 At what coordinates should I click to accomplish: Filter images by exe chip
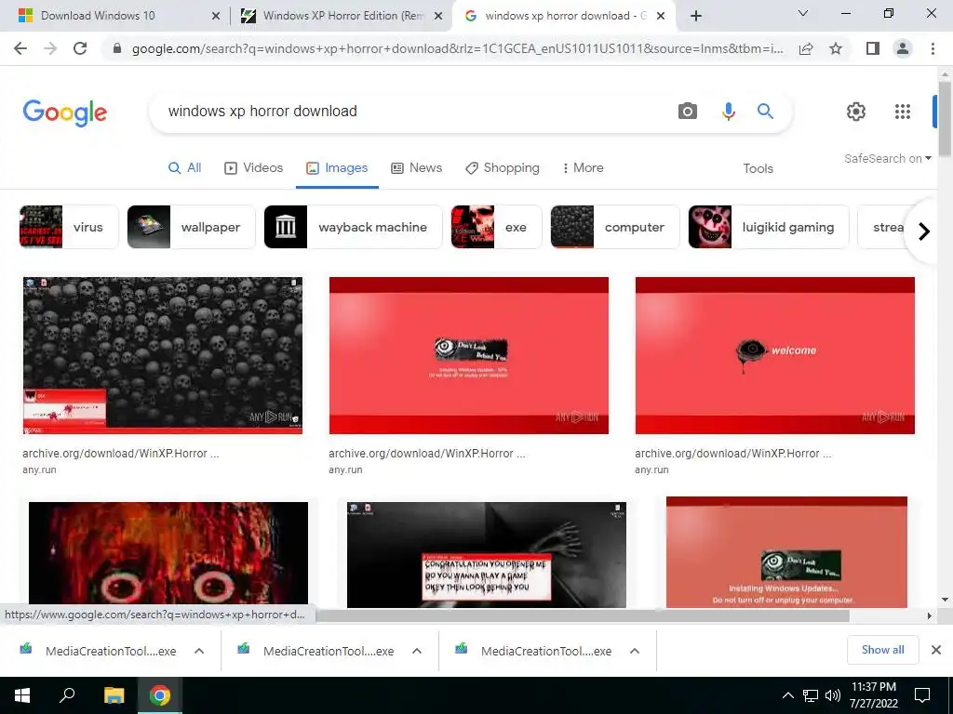pyautogui.click(x=496, y=227)
